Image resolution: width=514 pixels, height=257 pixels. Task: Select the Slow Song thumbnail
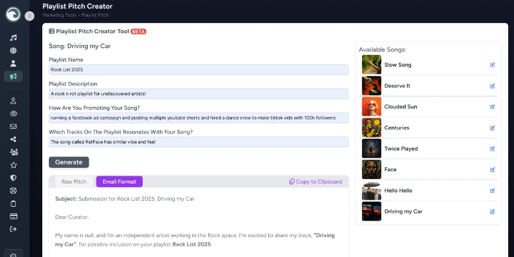(371, 65)
